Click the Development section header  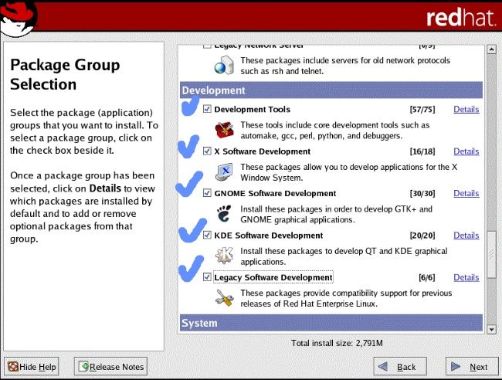tap(331, 90)
